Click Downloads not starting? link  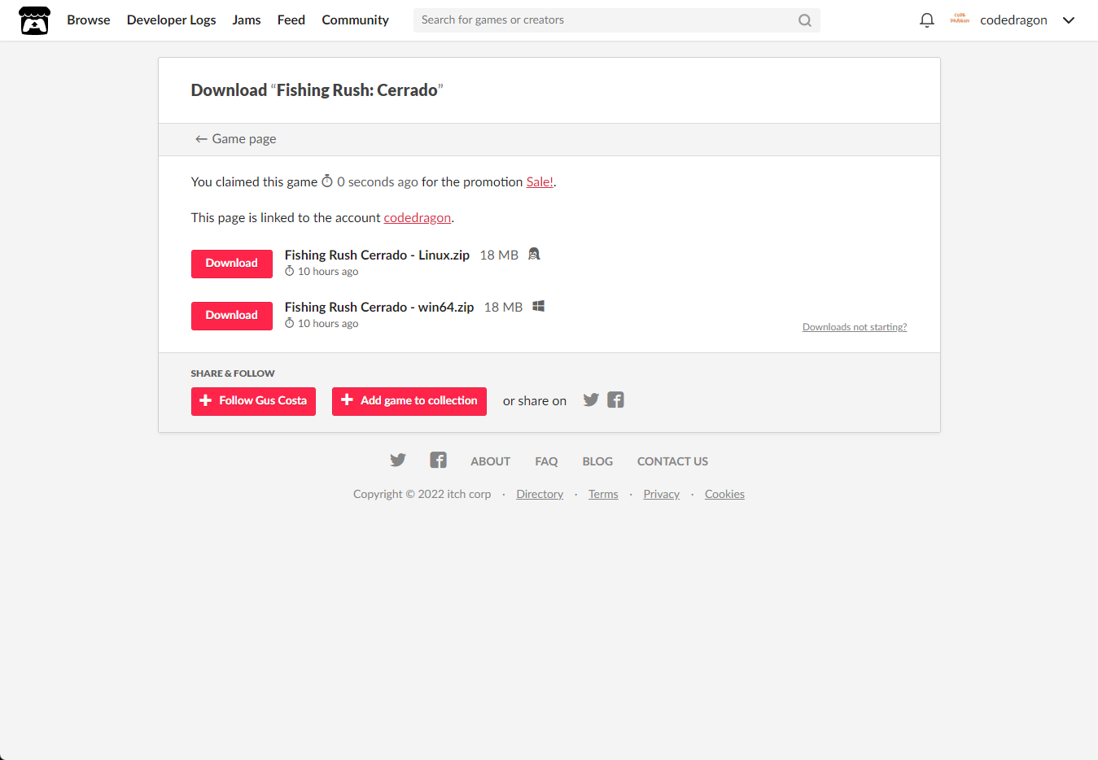(855, 327)
